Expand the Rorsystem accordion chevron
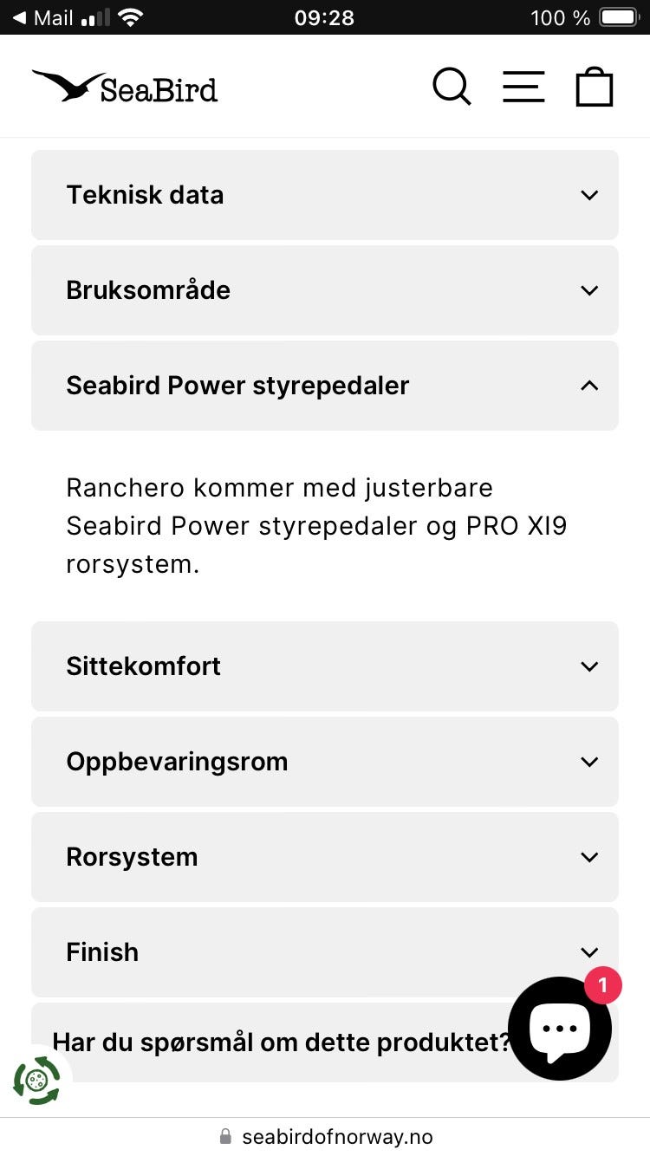 click(589, 857)
